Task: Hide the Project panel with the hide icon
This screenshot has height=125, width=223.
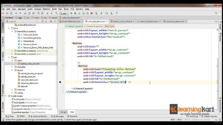Action: point(55,22)
